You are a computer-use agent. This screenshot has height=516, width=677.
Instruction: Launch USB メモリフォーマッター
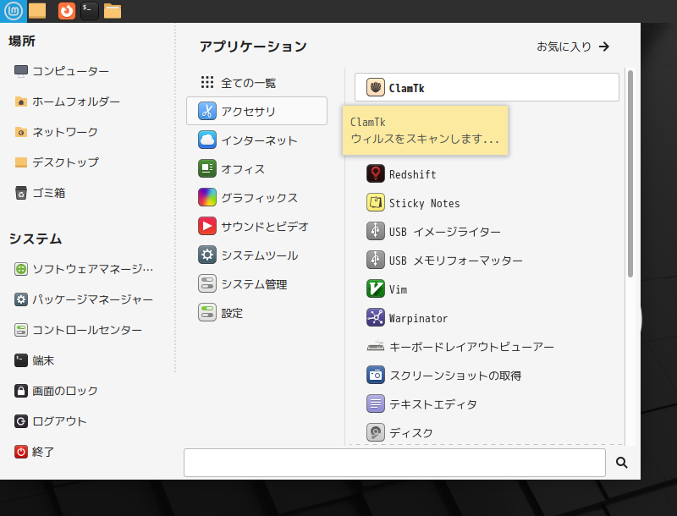(487, 261)
